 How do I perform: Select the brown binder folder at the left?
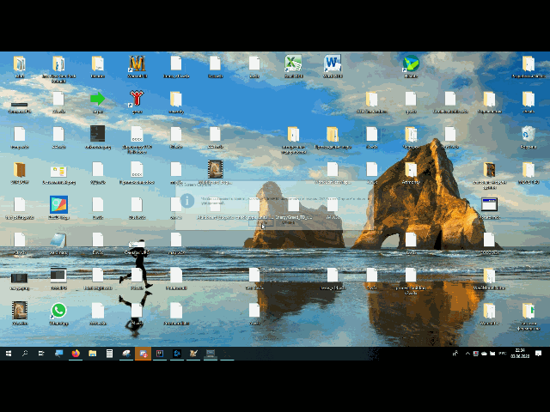pos(20,172)
